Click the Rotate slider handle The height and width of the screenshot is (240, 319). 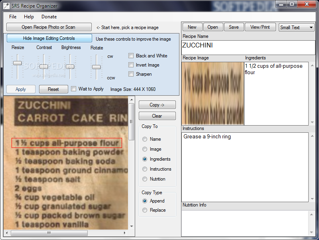[x=96, y=67]
